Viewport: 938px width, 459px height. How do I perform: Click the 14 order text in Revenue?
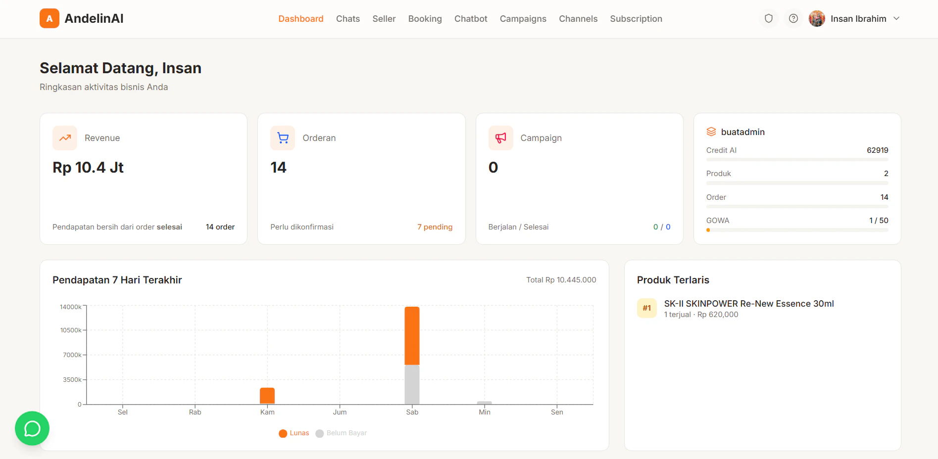[x=220, y=227]
